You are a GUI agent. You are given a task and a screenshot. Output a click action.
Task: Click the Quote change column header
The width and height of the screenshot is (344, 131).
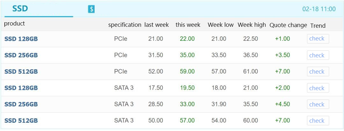(x=288, y=25)
